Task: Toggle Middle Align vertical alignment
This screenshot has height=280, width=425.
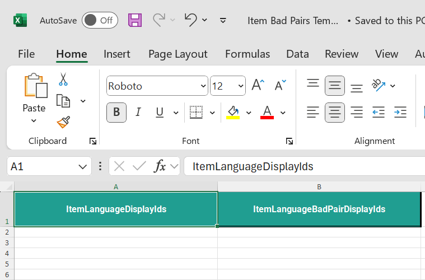Action: 335,86
